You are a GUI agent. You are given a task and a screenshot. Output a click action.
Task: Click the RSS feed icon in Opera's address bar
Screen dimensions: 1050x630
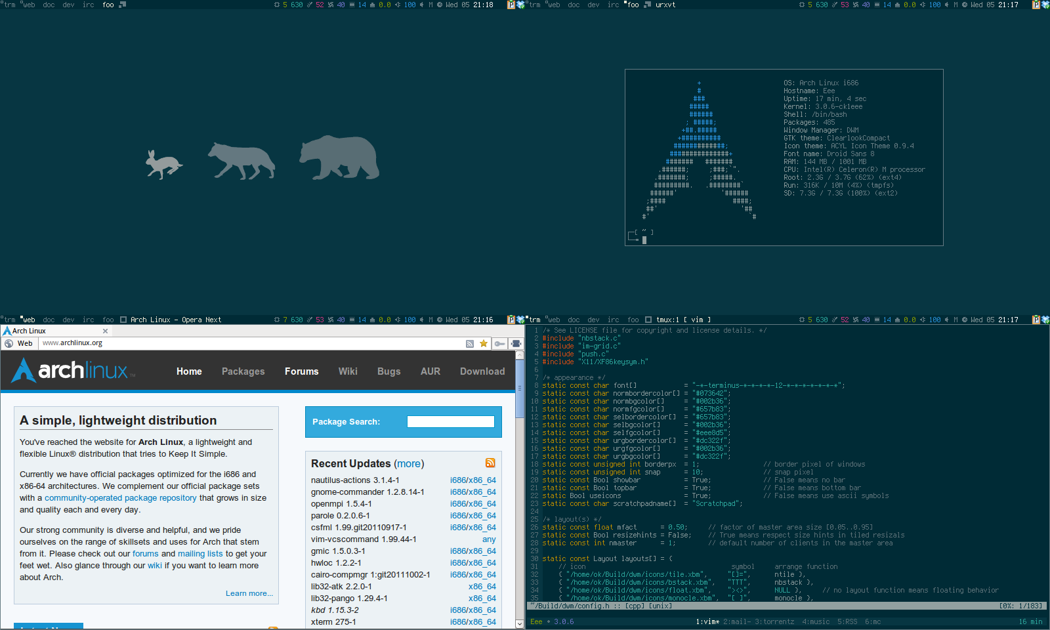[470, 343]
